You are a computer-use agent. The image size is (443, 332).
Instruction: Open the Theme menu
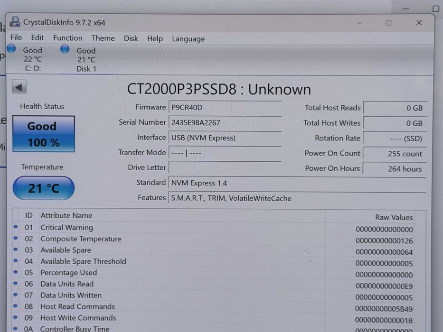(x=103, y=38)
